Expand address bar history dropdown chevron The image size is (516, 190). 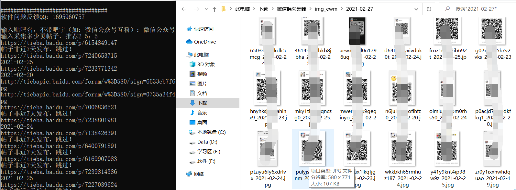click(417, 9)
